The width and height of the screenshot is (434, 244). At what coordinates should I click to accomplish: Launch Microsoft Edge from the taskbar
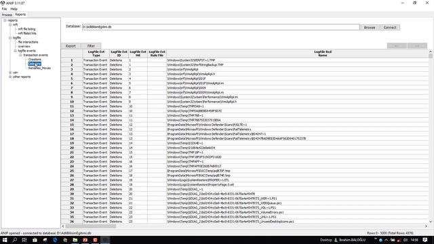[55, 240]
